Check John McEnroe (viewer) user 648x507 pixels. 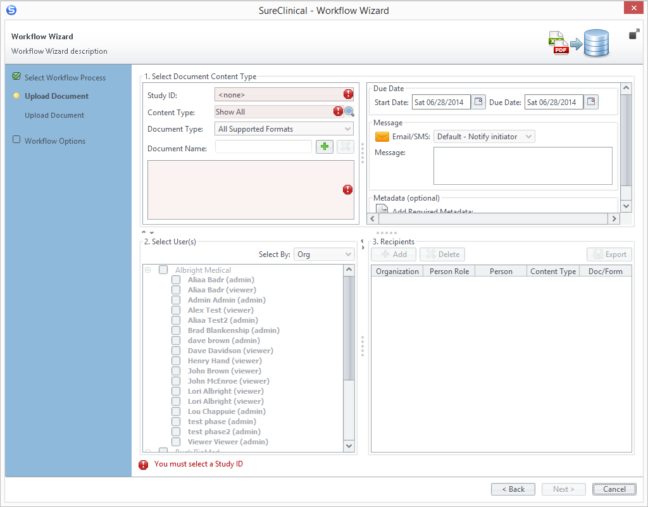coord(176,381)
